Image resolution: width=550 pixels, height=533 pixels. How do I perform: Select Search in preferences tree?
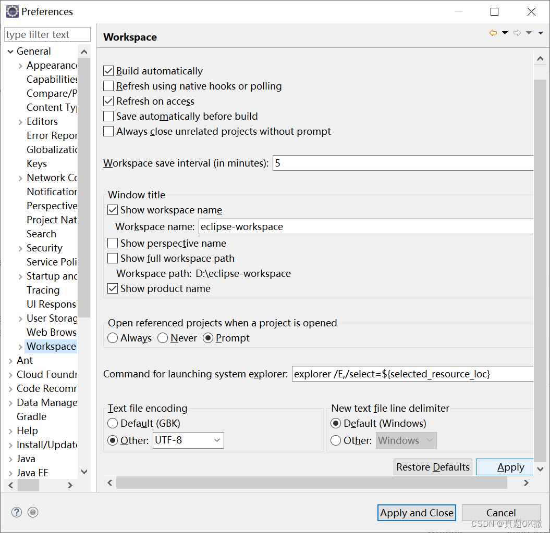[41, 234]
